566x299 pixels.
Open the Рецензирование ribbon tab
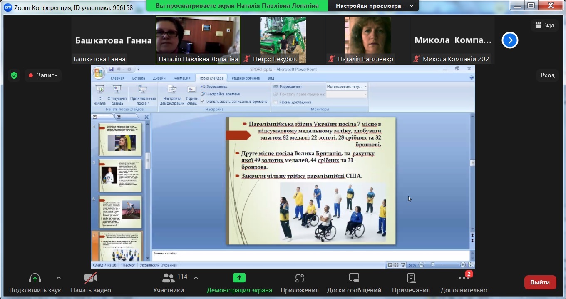click(x=246, y=78)
